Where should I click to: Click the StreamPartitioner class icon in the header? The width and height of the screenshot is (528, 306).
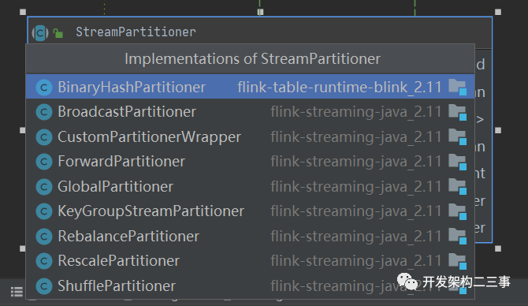pos(40,32)
